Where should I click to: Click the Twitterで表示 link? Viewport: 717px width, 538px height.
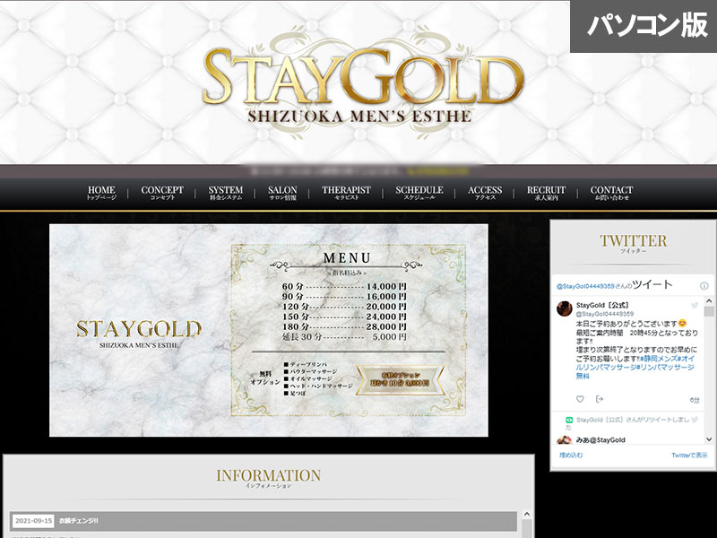click(x=689, y=456)
